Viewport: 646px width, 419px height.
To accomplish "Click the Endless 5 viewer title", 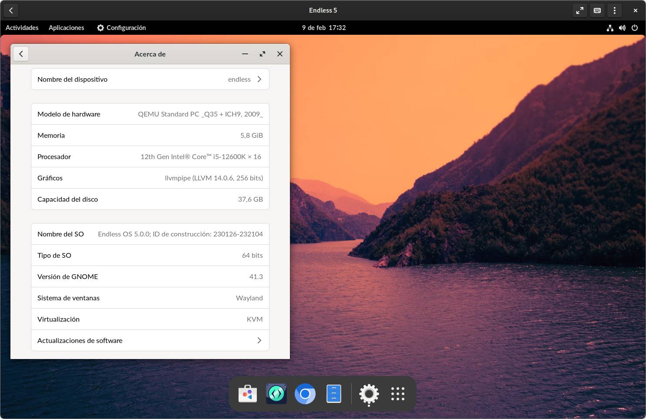I will click(323, 10).
